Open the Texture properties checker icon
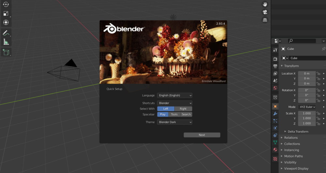326x173 pixels. 275,159
